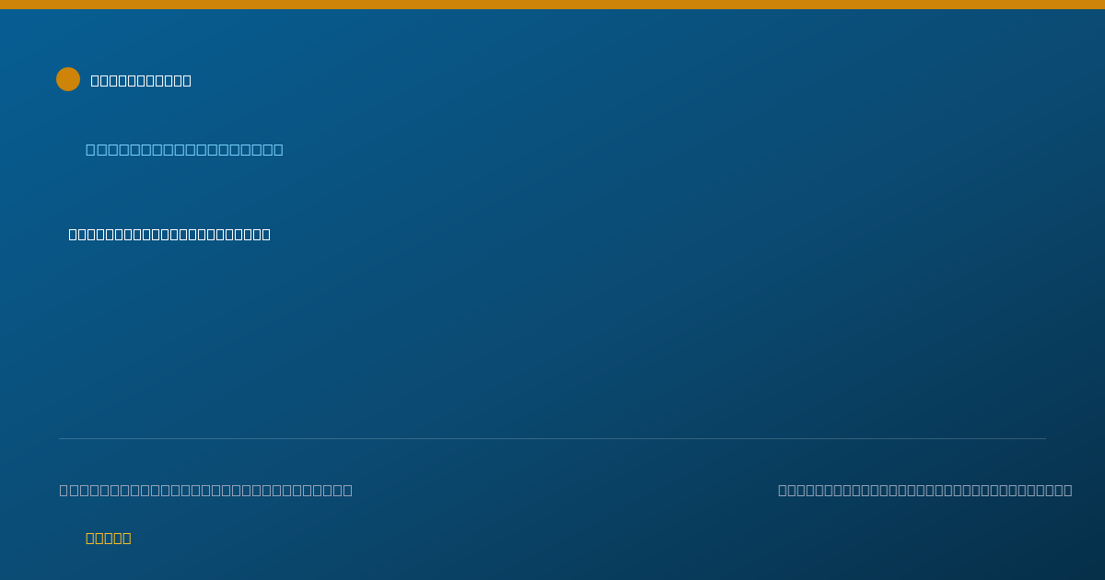Click the orange circle logo
This screenshot has width=1105, height=580.
(x=68, y=79)
